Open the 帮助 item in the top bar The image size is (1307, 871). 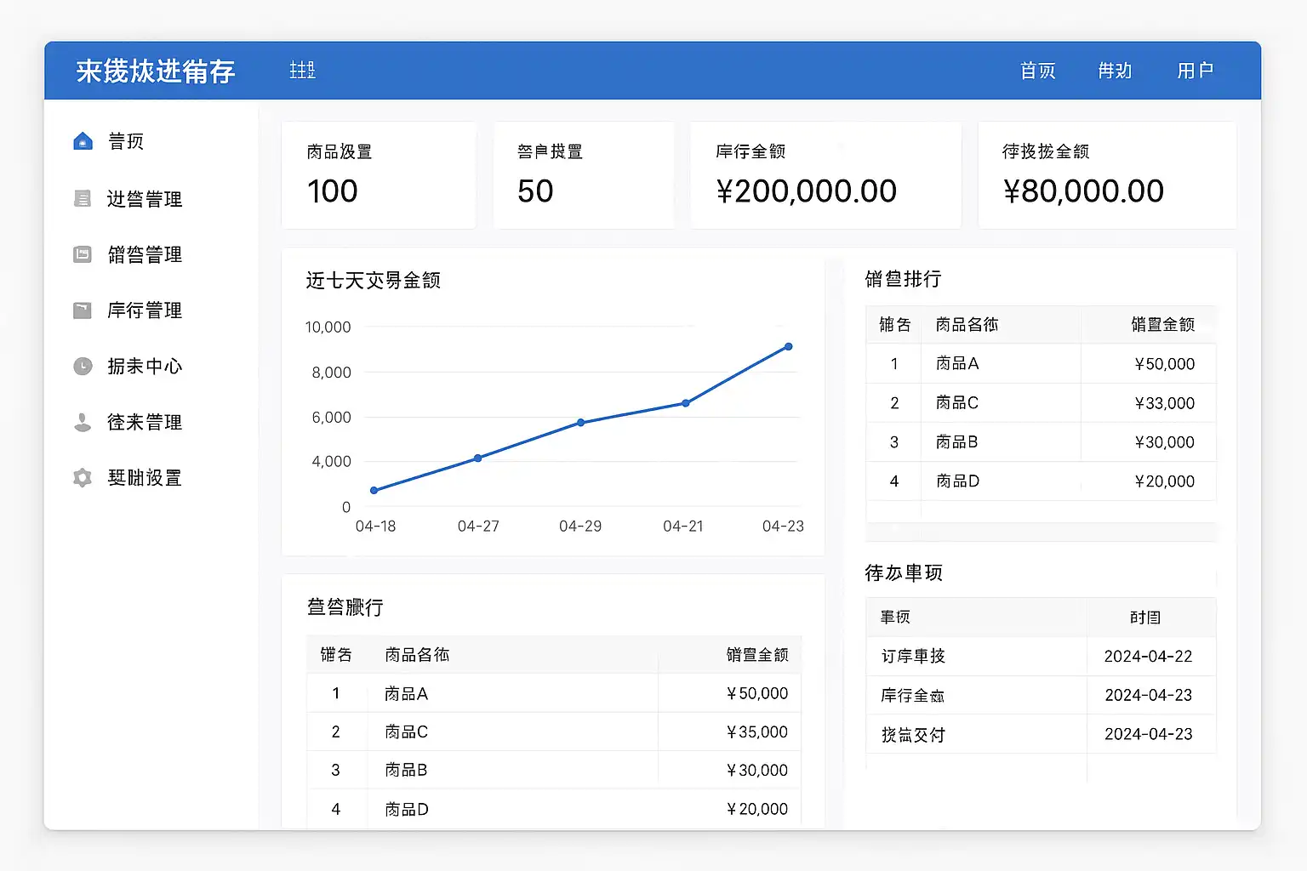tap(1115, 71)
